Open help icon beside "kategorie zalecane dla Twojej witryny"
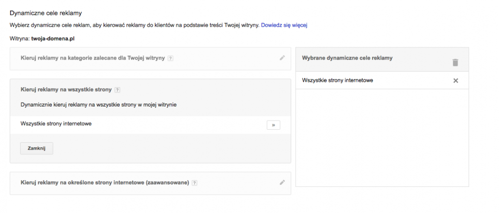The image size is (499, 213). point(170,59)
